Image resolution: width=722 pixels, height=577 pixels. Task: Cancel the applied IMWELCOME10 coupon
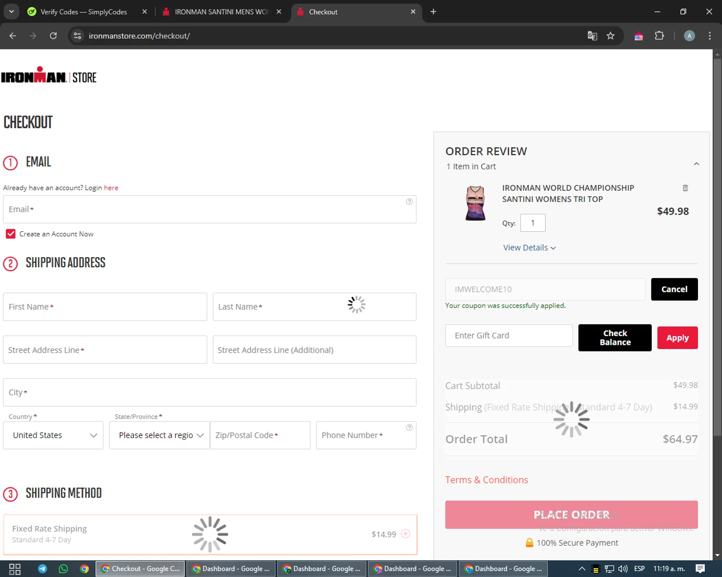(674, 289)
